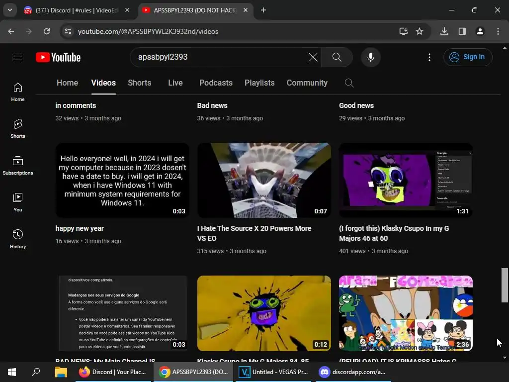Clear the search box with the X icon
The height and width of the screenshot is (382, 509).
point(313,57)
